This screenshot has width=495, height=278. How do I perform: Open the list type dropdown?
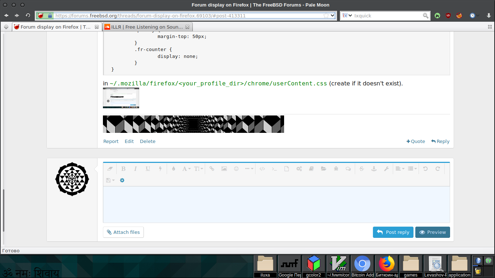tap(412, 169)
